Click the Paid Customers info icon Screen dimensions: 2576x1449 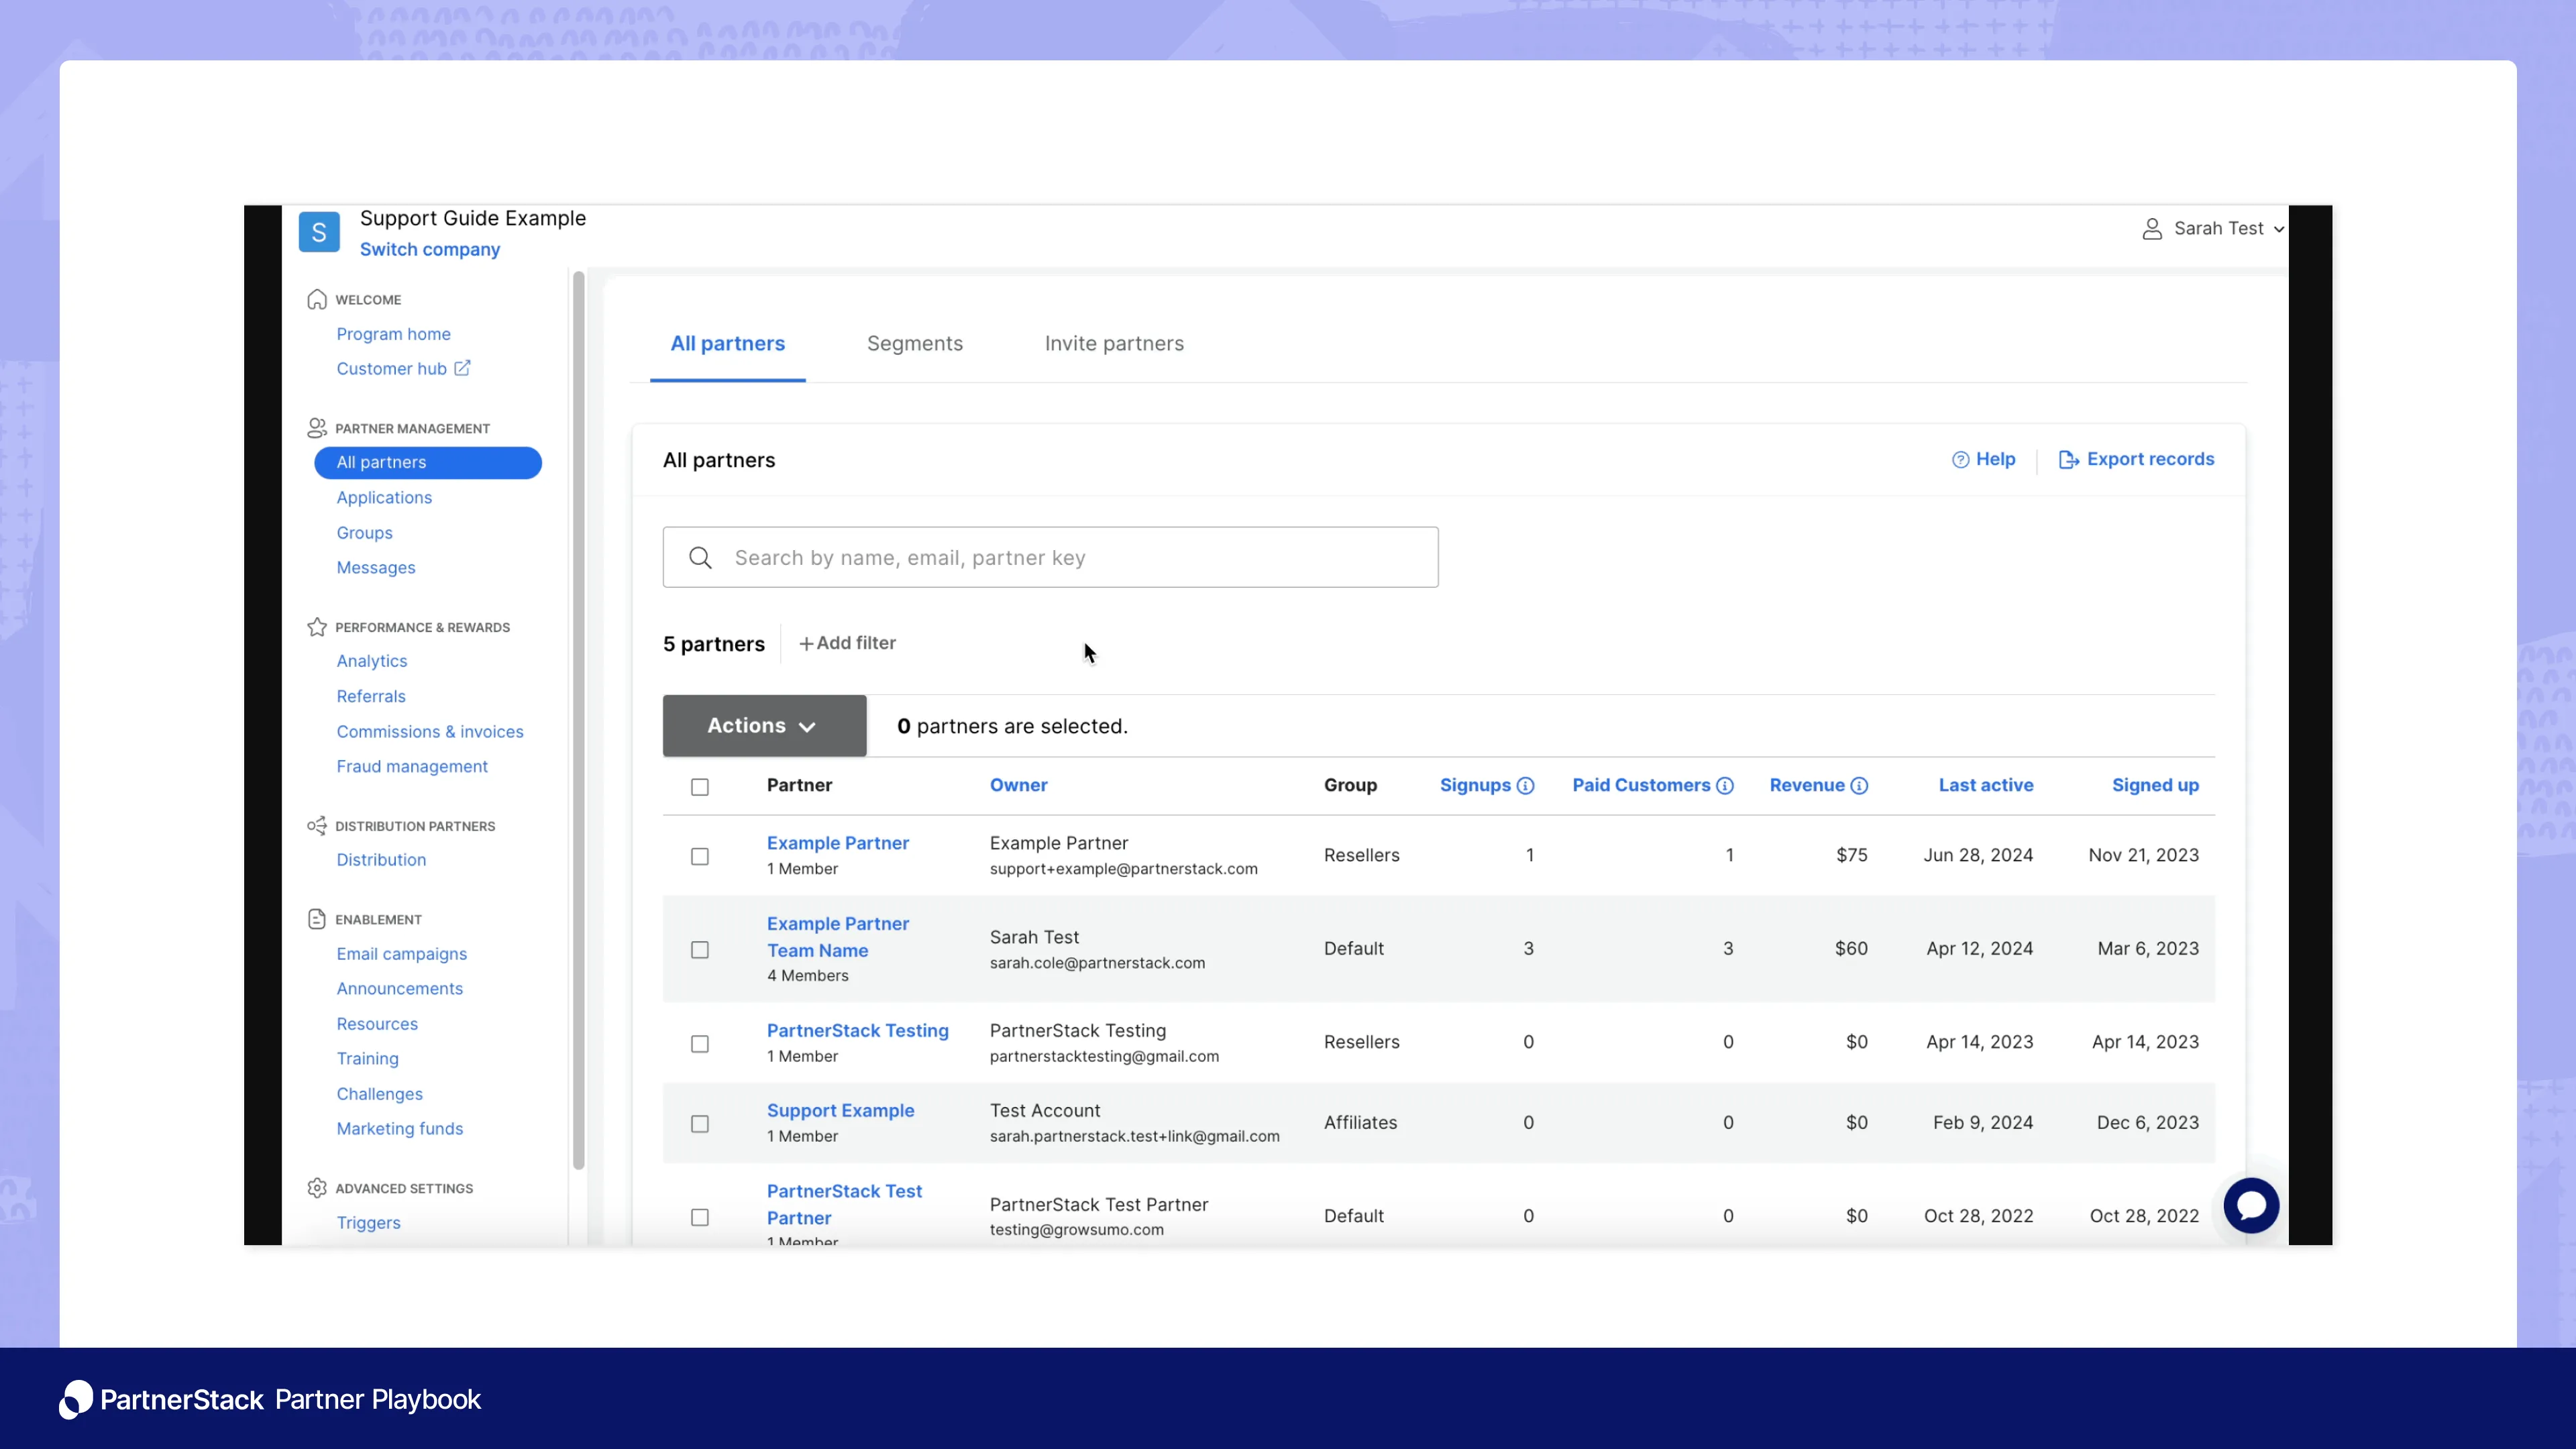pos(1725,786)
